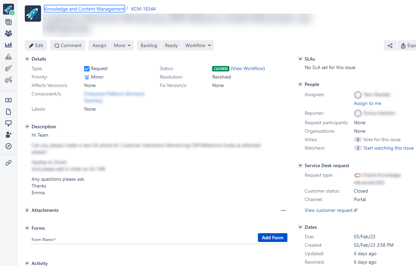416x266 pixels.
Task: Sort forms by Form Name column
Action: pos(44,240)
